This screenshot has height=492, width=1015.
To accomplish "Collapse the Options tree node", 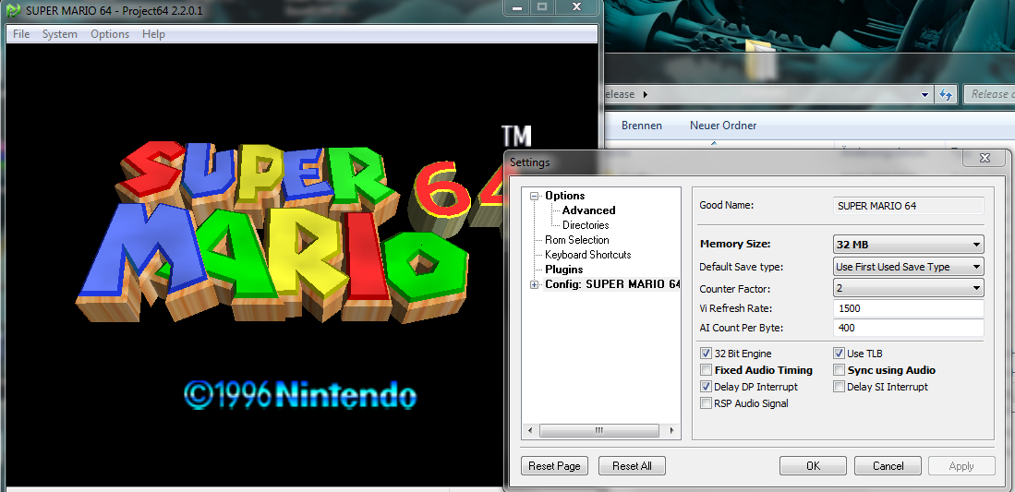I will point(534,196).
